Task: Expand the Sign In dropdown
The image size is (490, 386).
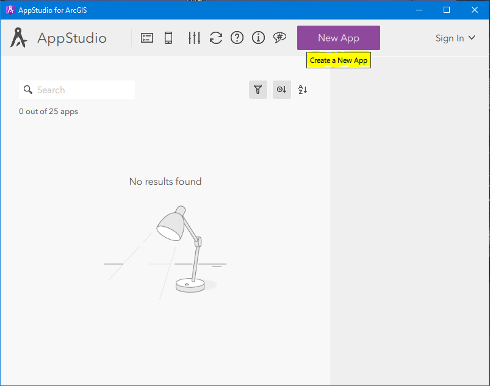Action: [455, 38]
